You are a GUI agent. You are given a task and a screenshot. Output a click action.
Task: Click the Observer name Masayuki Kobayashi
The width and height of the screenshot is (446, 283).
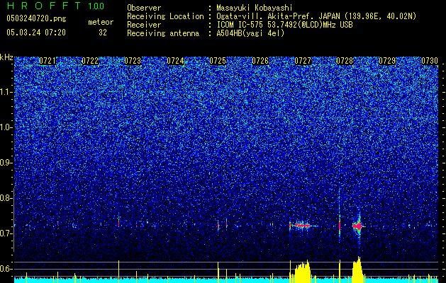click(x=255, y=8)
